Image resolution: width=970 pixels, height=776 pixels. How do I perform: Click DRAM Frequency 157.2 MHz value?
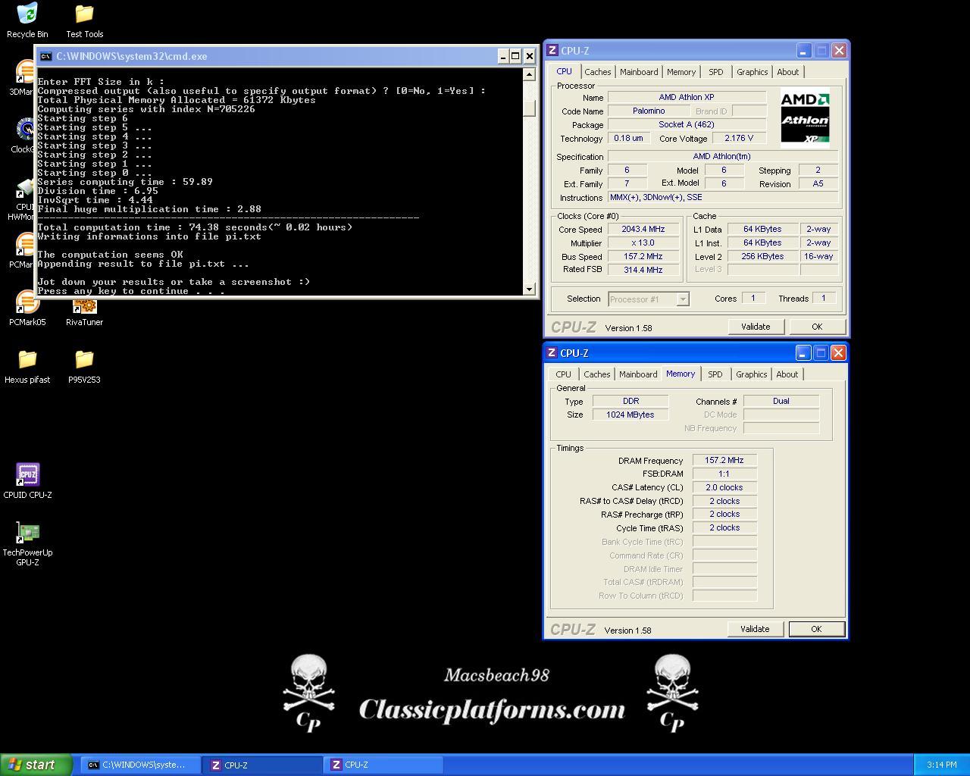(724, 461)
